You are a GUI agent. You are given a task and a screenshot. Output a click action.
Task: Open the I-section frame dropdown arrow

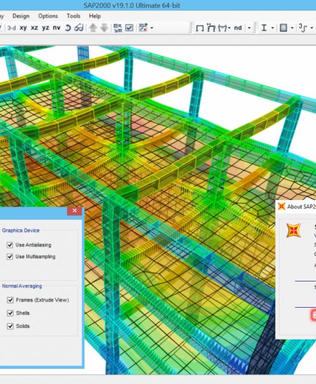coord(272,28)
